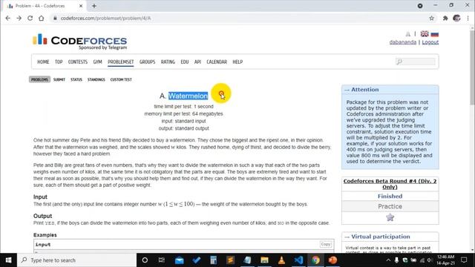Switch to Chrome on taskbar
The width and height of the screenshot is (475, 267).
pyautogui.click(x=315, y=260)
